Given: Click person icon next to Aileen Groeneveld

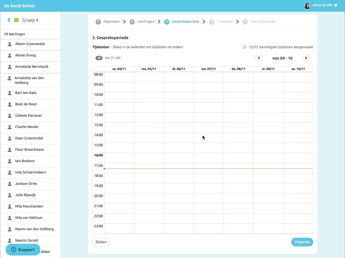Looking at the screenshot, I should [x=10, y=44].
